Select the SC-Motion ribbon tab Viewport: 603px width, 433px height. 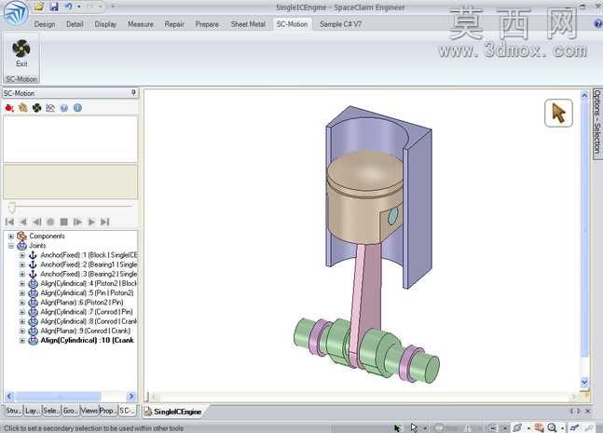coord(292,24)
